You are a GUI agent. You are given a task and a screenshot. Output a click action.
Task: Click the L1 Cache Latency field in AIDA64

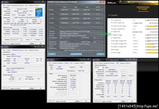coord(98,14)
